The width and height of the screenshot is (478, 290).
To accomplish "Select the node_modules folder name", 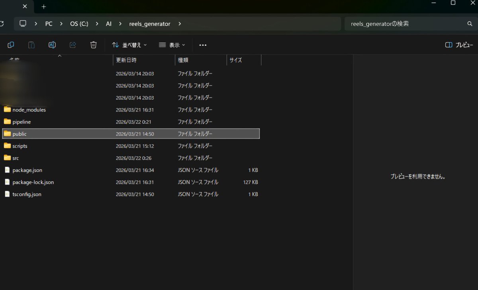I will coord(29,110).
